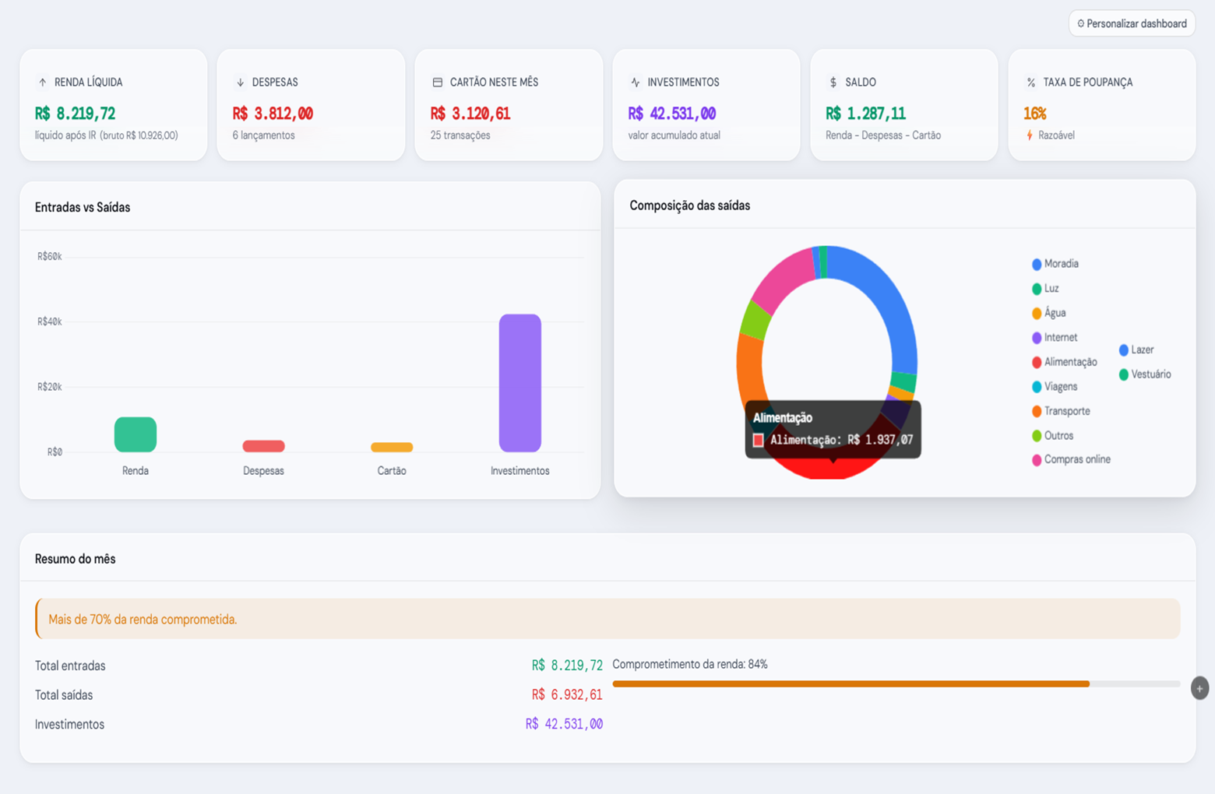The image size is (1215, 794).
Task: Toggle the Moradia legend item
Action: 1055,264
